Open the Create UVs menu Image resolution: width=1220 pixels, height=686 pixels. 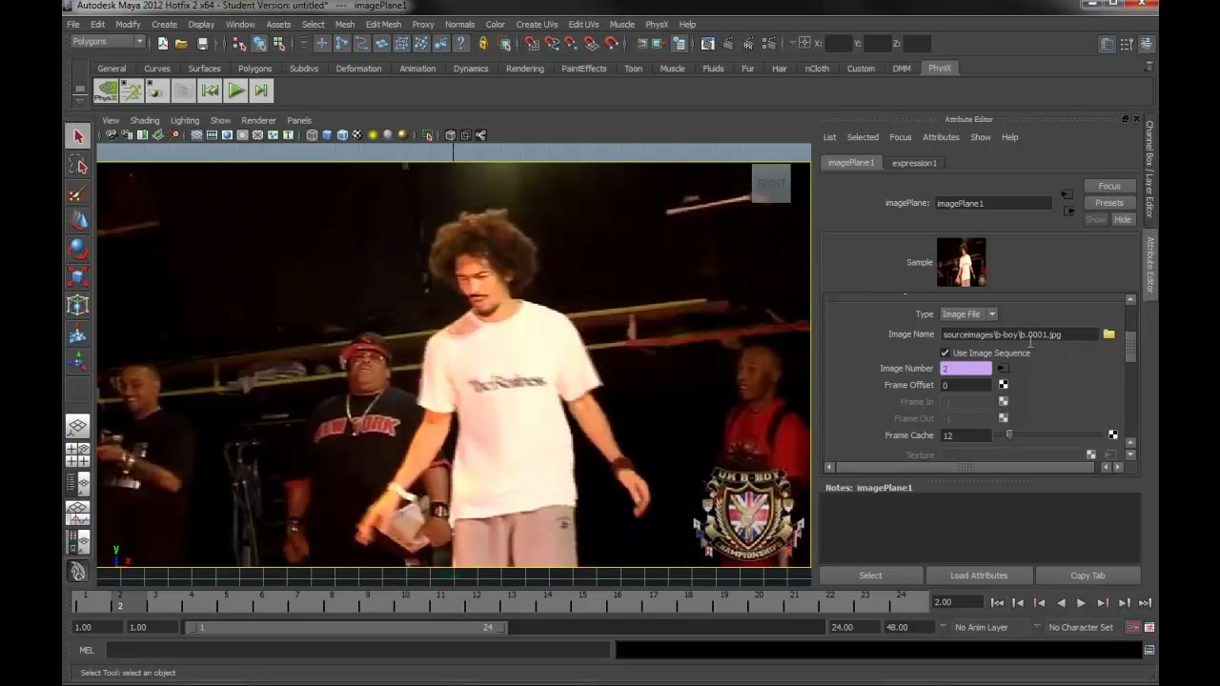point(537,24)
